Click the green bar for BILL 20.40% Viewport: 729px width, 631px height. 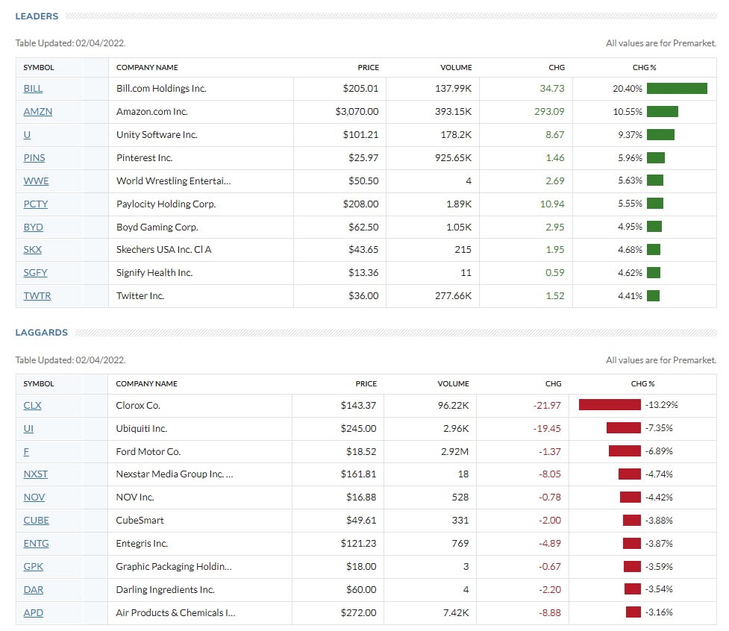(x=677, y=88)
